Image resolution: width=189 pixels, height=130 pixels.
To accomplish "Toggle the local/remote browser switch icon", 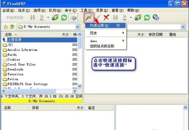I will point(73,18).
